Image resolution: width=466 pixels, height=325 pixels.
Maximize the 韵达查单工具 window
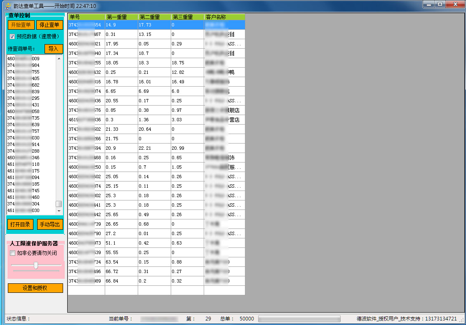[x=440, y=5]
